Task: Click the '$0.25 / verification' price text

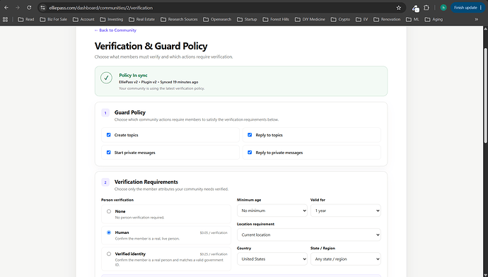Action: pyautogui.click(x=214, y=254)
